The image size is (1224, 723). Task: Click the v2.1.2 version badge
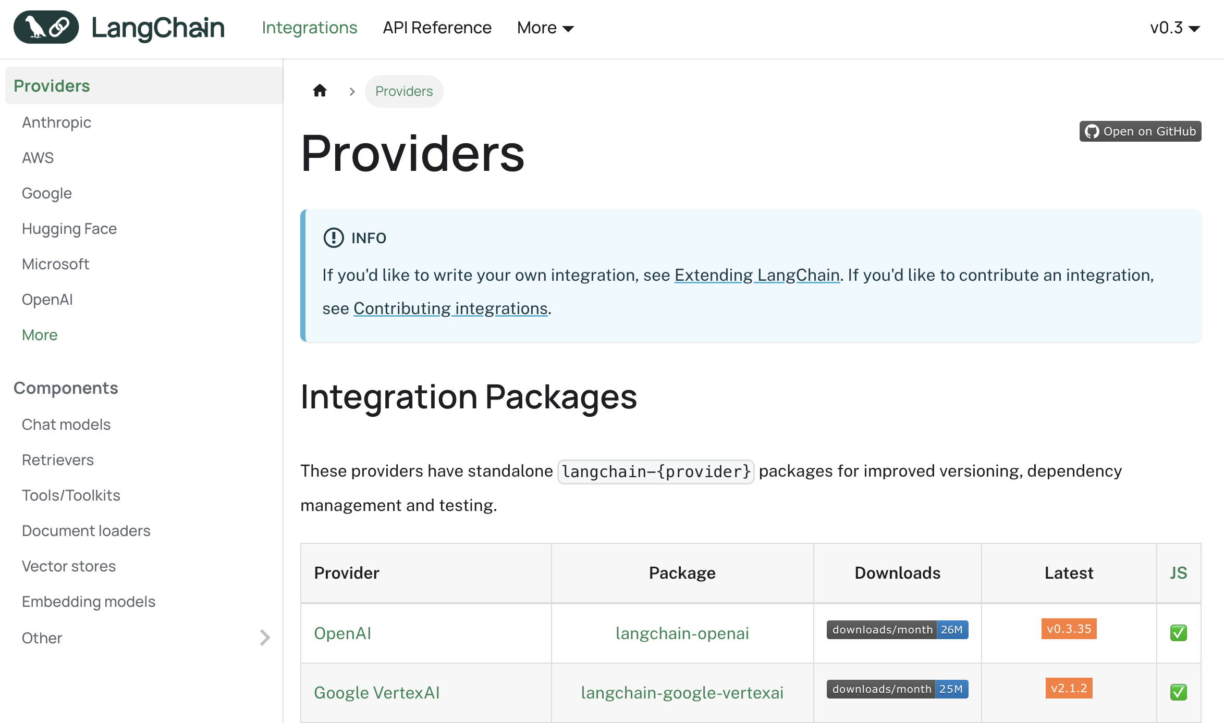click(x=1069, y=688)
